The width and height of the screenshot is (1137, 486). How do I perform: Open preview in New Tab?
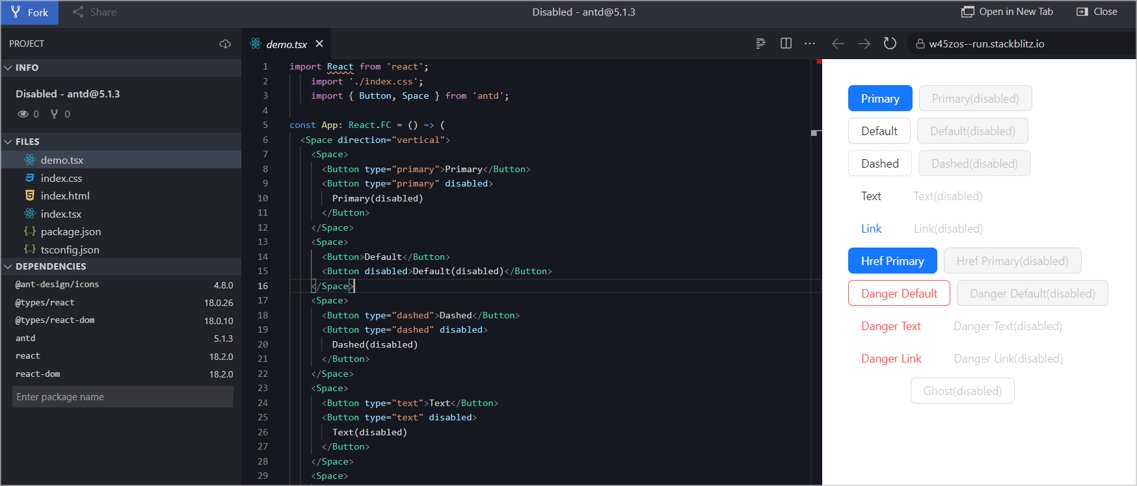[1007, 12]
